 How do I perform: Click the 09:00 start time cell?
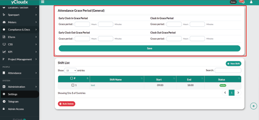coord(160,85)
